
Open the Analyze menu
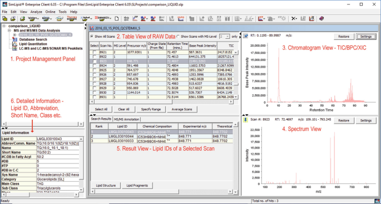pyautogui.click(x=36, y=12)
